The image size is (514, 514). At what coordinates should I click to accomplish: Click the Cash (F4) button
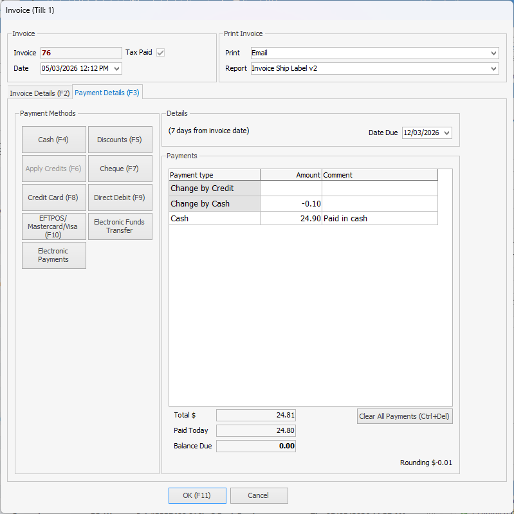[54, 140]
